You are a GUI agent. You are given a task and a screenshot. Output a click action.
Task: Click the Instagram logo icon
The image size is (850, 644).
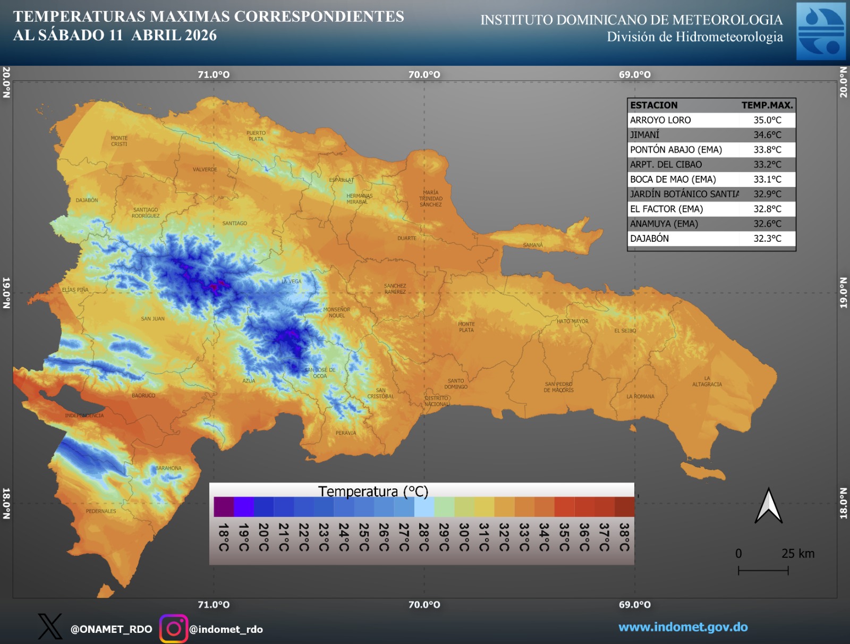[174, 629]
